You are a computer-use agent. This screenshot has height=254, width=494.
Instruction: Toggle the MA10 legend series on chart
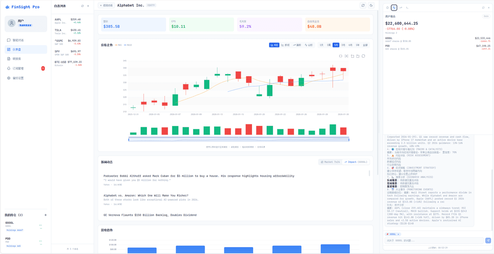[x=128, y=45]
